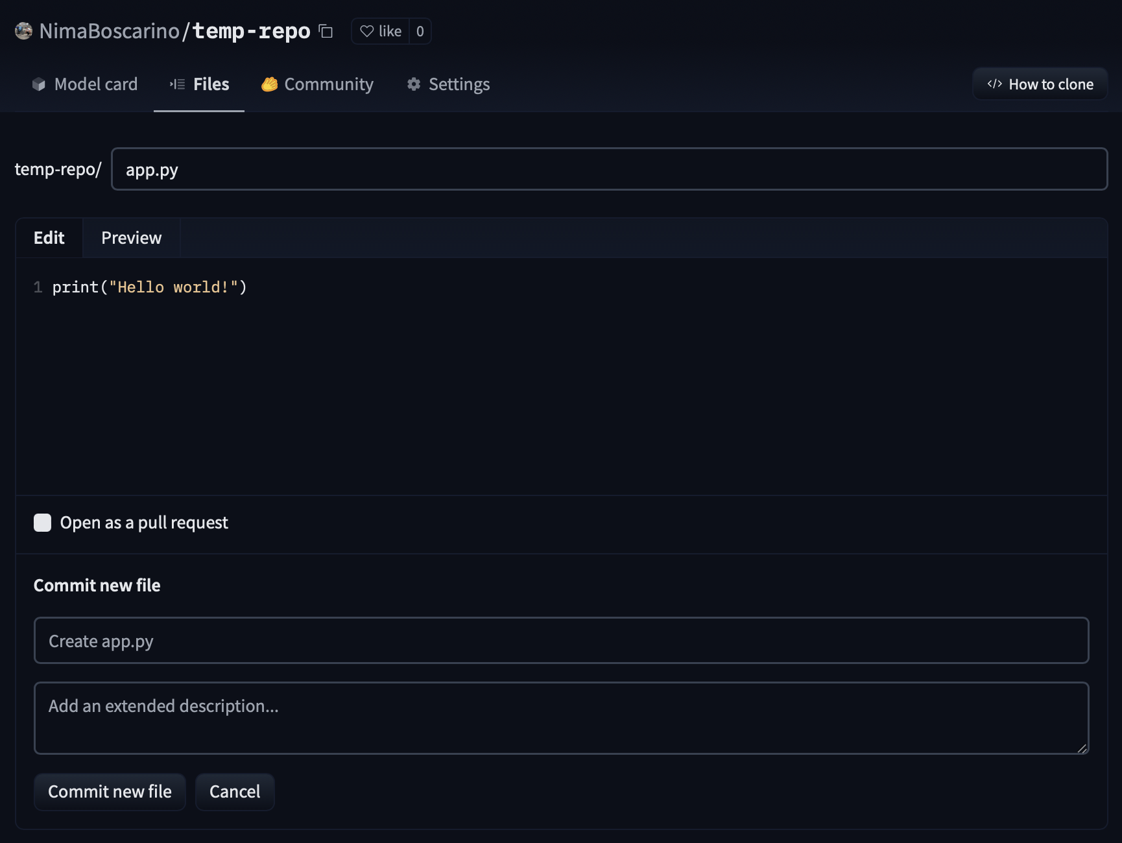This screenshot has height=843, width=1122.
Task: Select the Edit tab
Action: (49, 238)
